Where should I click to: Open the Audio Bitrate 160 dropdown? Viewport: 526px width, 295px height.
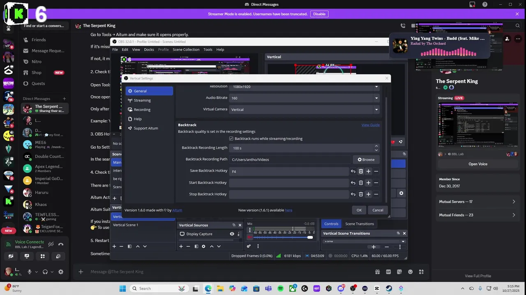305,98
